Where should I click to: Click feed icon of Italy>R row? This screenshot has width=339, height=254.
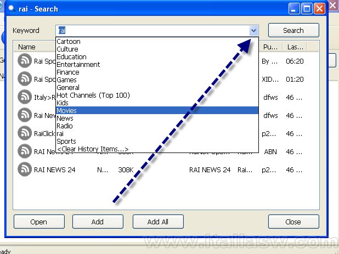(25, 97)
